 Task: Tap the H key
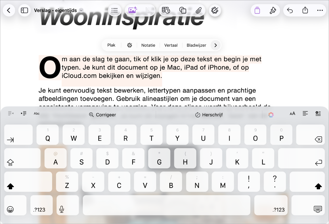click(185, 158)
